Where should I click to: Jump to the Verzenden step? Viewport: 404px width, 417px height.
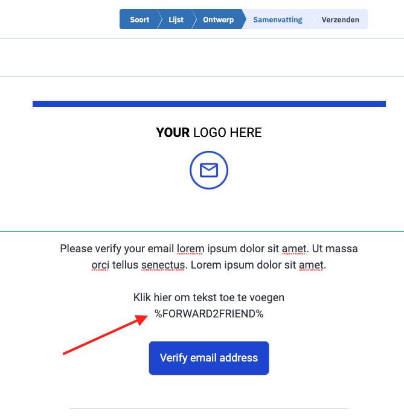tap(340, 20)
